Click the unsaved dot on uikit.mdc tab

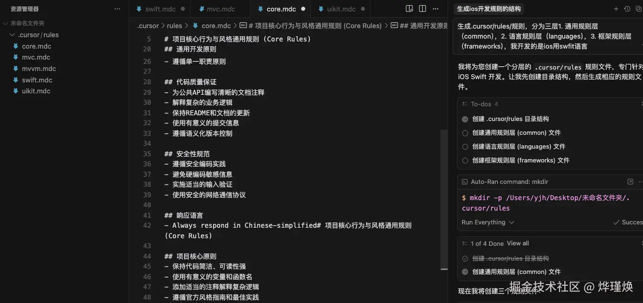363,9
